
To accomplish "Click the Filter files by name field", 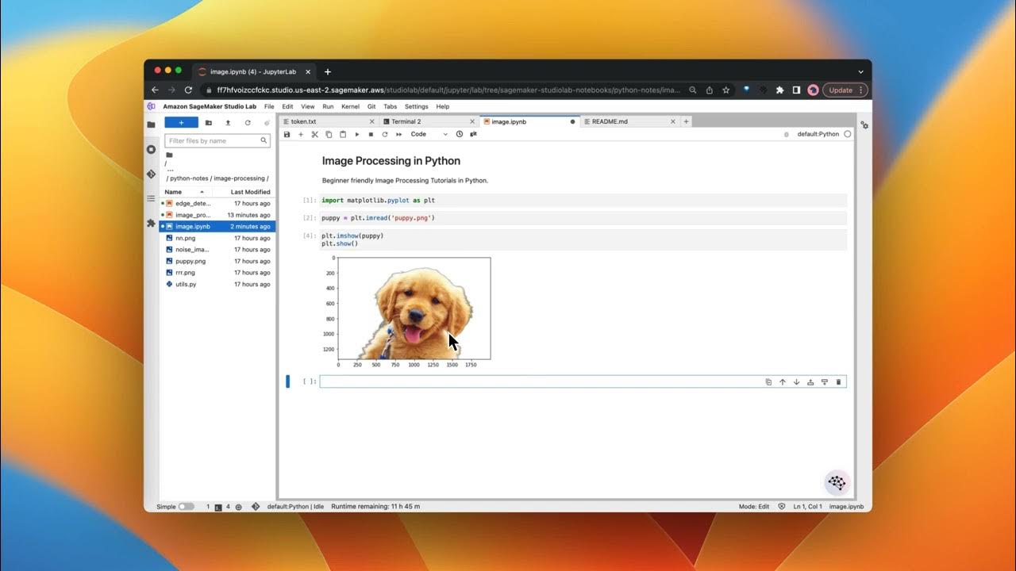I will 217,140.
